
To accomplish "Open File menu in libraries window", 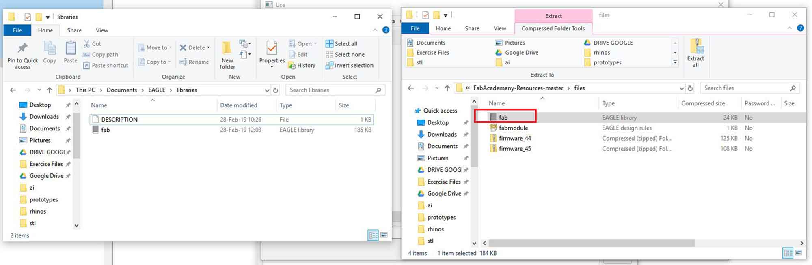I will [x=17, y=30].
